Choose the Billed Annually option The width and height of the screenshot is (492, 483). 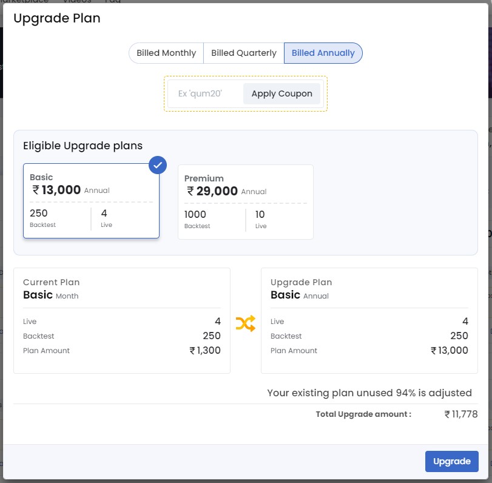click(x=323, y=53)
